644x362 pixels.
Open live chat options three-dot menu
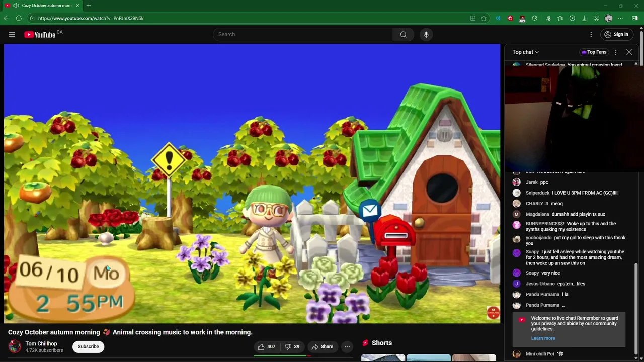[x=616, y=52]
